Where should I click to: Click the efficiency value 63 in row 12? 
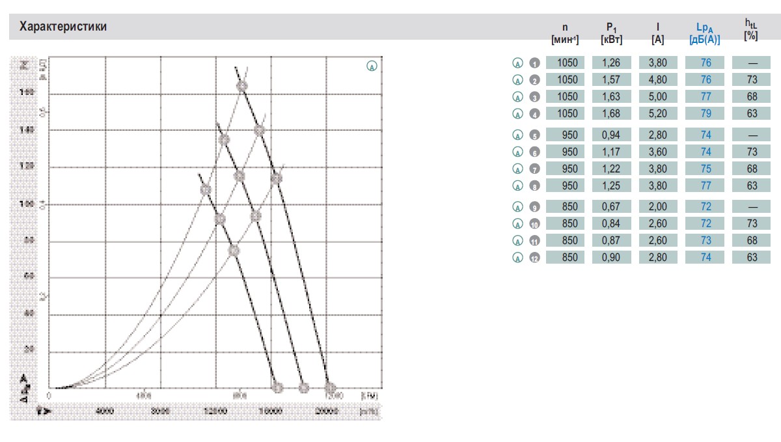[752, 258]
